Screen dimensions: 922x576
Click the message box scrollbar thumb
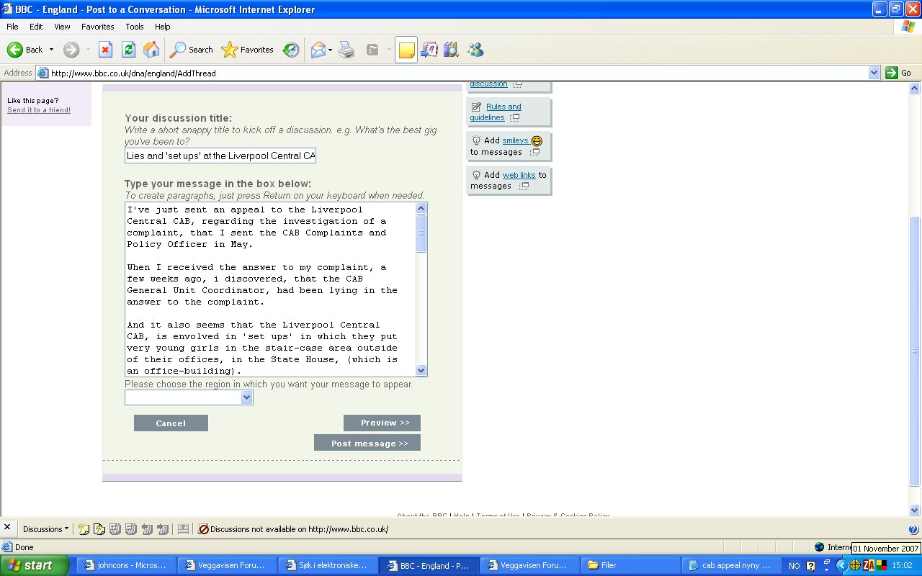coord(421,233)
